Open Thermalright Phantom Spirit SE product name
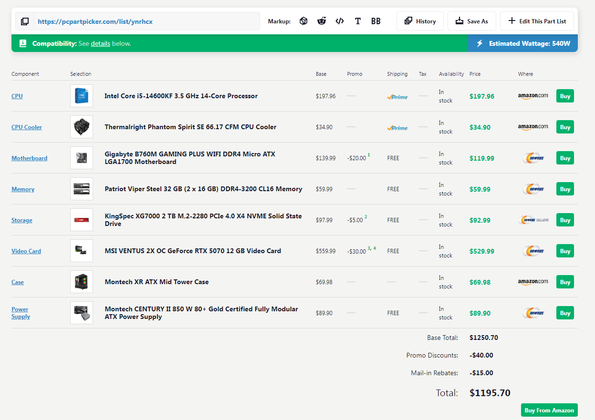The image size is (595, 420). pyautogui.click(x=190, y=127)
